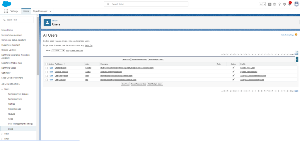This screenshot has height=141, width=300.
Task: Sort by the Username column header
Action: [104, 64]
